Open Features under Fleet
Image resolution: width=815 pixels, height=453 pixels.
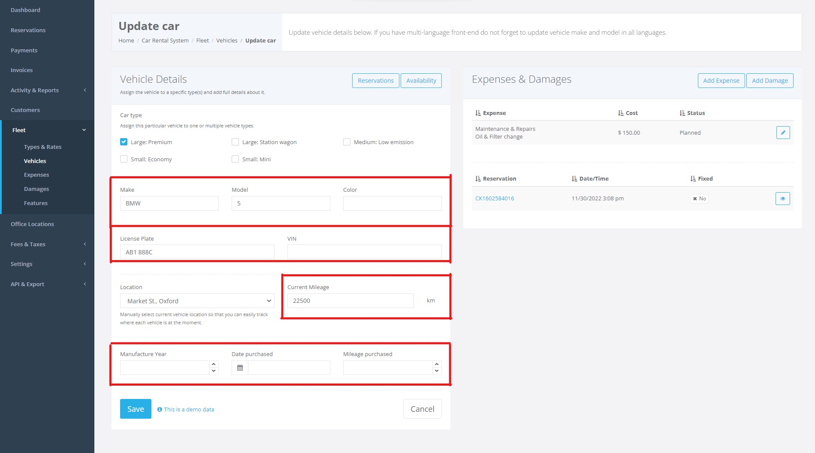pos(36,203)
